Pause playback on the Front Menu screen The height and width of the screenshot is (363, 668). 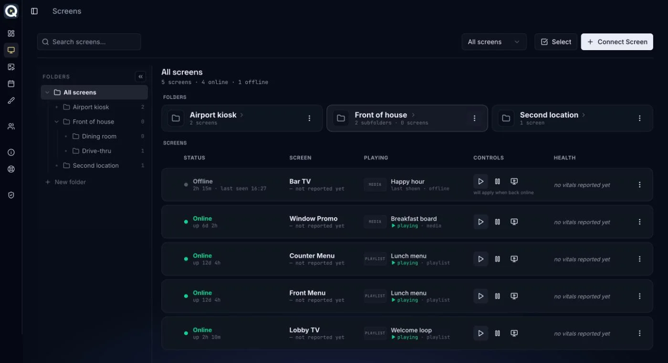(x=497, y=296)
